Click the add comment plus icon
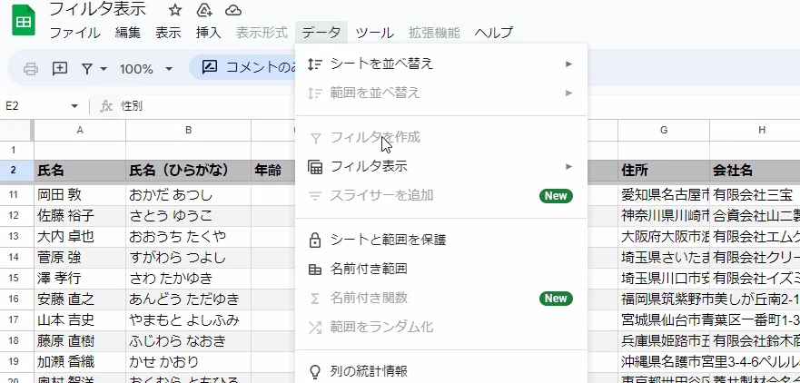The image size is (800, 383). (60, 68)
